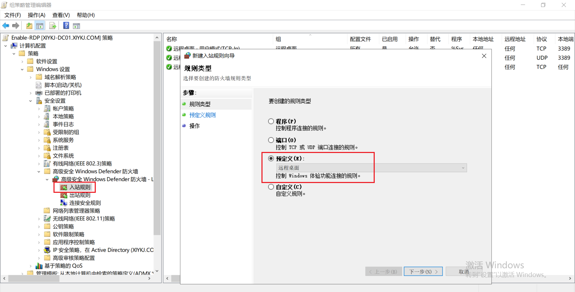575x292 pixels.
Task: Select the 网络列表管理器策略 tree item
Action: pyautogui.click(x=76, y=211)
